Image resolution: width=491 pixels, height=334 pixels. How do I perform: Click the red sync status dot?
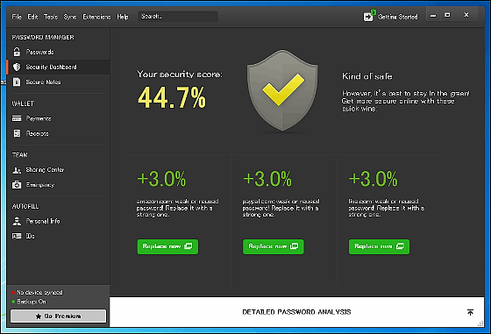(x=13, y=293)
